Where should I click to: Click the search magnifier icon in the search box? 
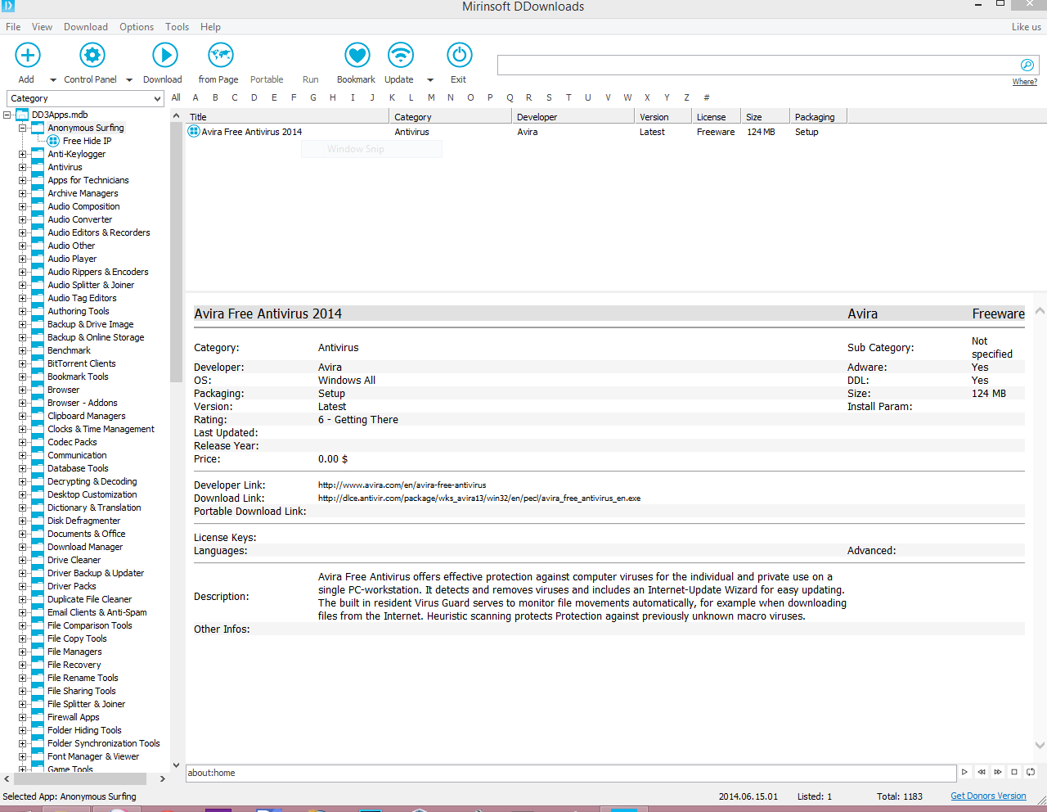[x=1027, y=65]
